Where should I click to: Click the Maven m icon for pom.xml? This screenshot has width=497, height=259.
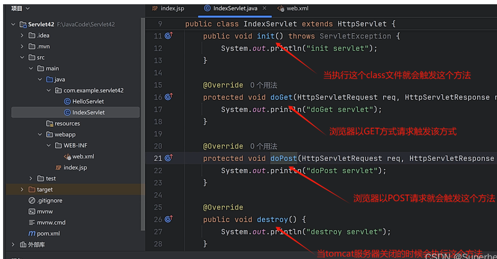[32, 233]
